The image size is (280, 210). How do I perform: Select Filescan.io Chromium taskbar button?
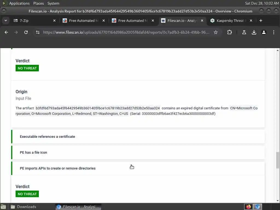pyautogui.click(x=78, y=207)
